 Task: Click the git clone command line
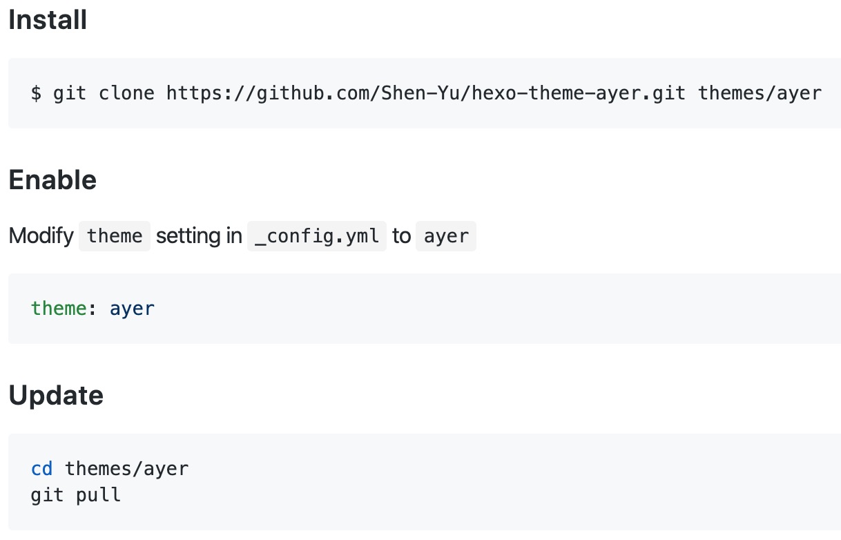click(426, 93)
